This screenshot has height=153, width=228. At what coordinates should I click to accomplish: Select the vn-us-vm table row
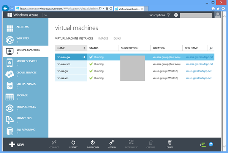71,78
